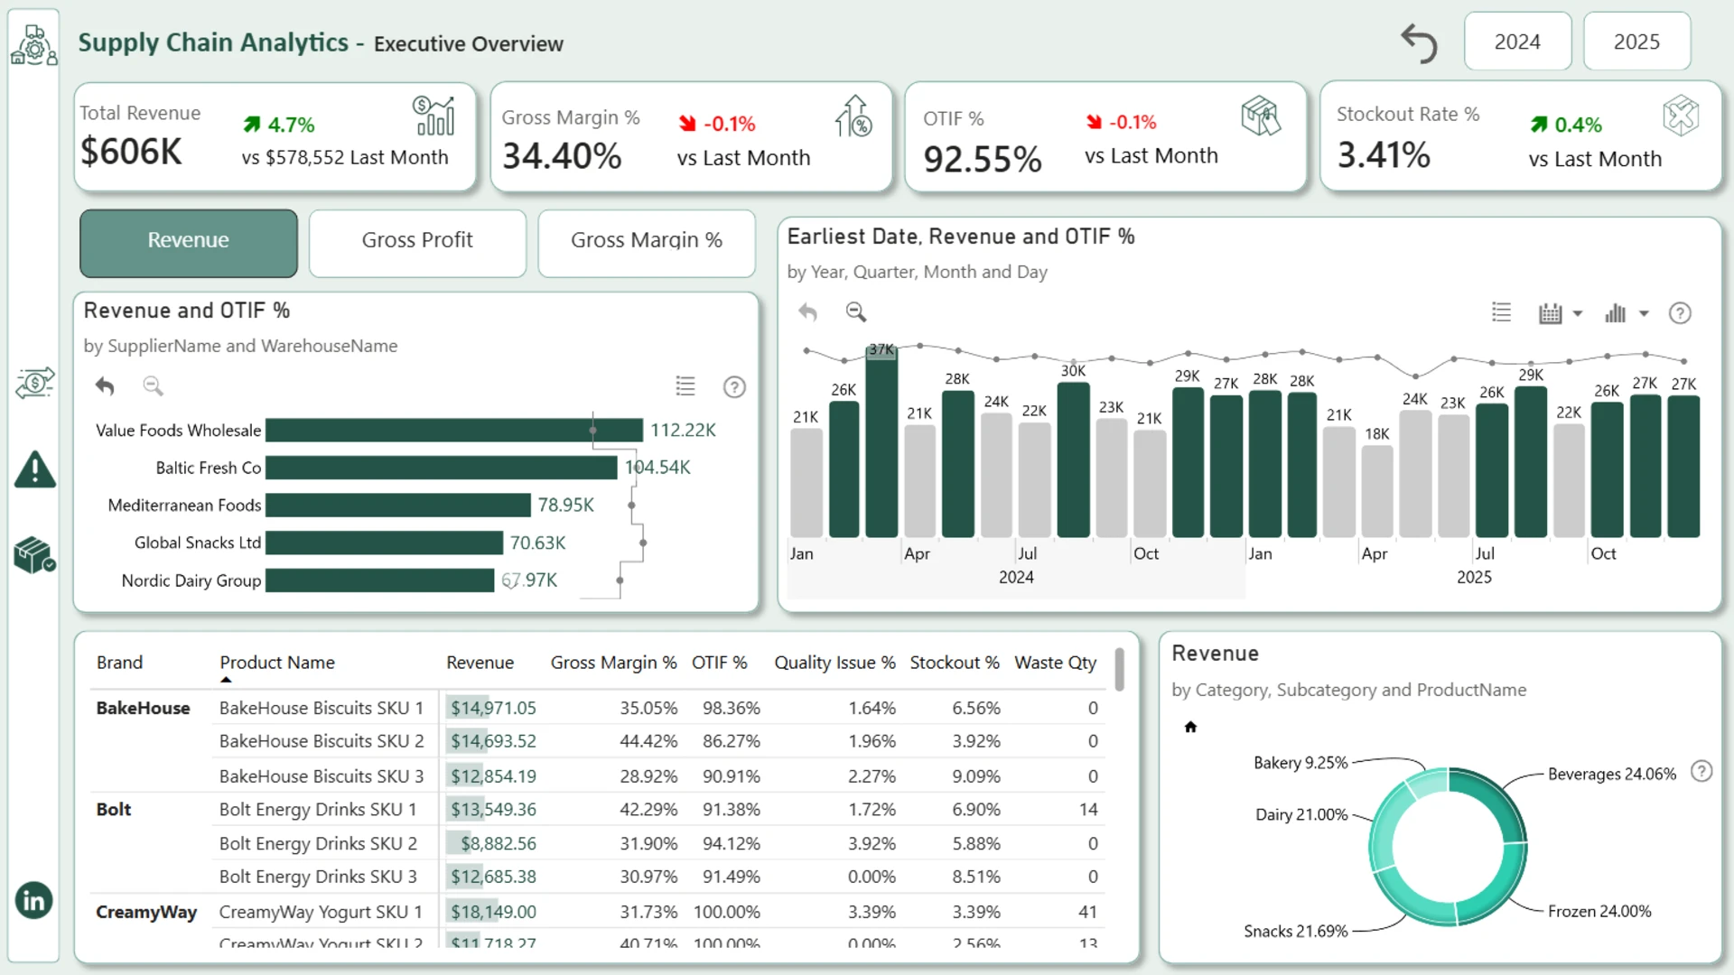Sort table by the OTIF % column header
1734x975 pixels.
(719, 663)
